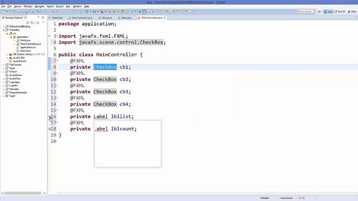Open the New wizard dropdown arrow
Image resolution: width=358 pixels, height=201 pixels.
click(7, 11)
